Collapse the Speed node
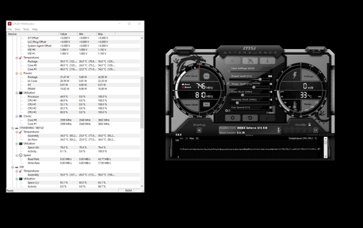This screenshot has width=363, height=228. [x=17, y=155]
